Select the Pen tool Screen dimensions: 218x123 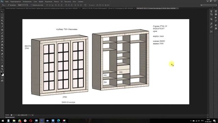[x=2, y=54]
